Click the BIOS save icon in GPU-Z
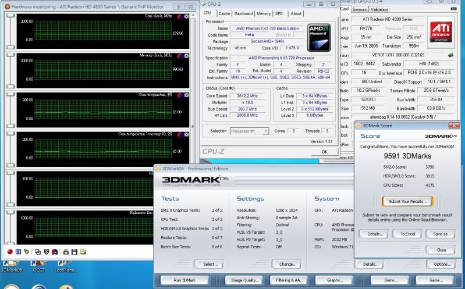This screenshot has height=289, width=465. (450, 55)
